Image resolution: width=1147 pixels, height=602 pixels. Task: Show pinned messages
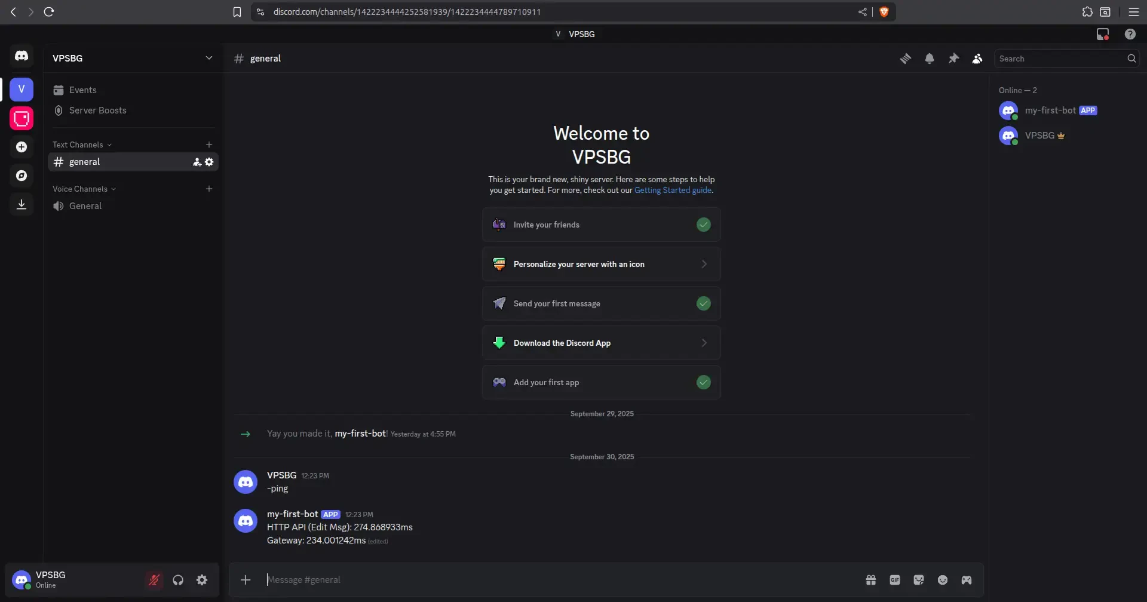click(953, 59)
